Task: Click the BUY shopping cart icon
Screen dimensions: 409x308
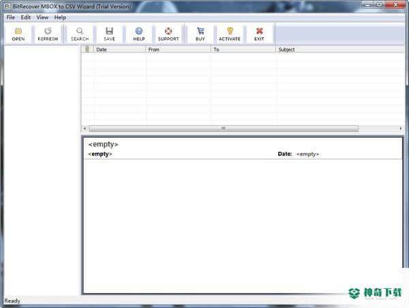Action: pos(200,34)
